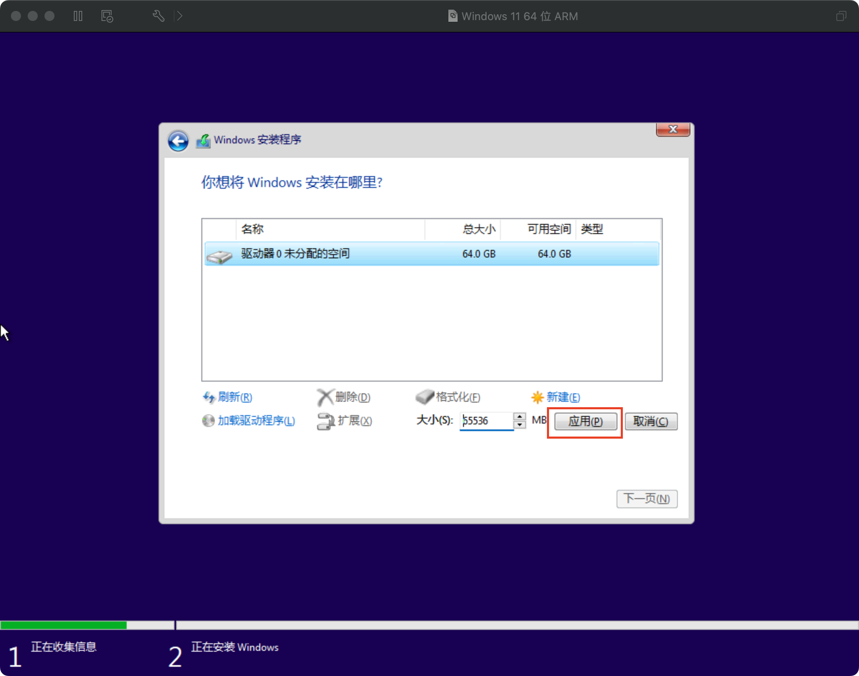This screenshot has width=859, height=676.
Task: Click the 正在安装 Windows step label
Action: click(x=235, y=647)
